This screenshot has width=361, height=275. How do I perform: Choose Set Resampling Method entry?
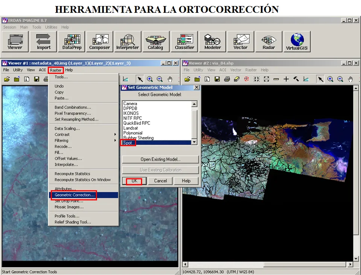[83, 119]
